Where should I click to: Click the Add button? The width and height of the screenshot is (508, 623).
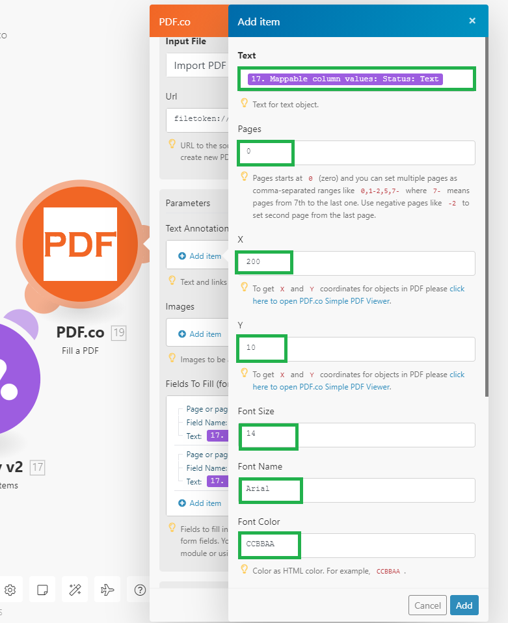click(464, 605)
